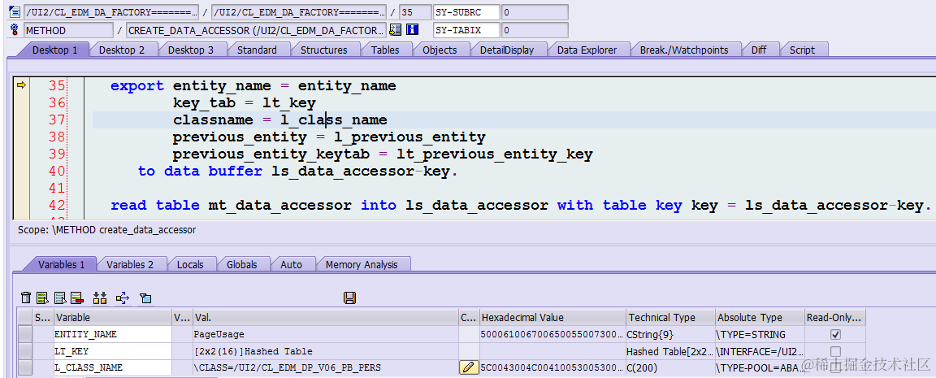This screenshot has width=936, height=378.
Task: Click the SY-SUBRC variable field
Action: click(466, 12)
